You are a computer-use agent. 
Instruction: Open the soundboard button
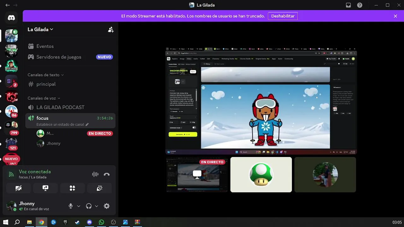pyautogui.click(x=99, y=188)
